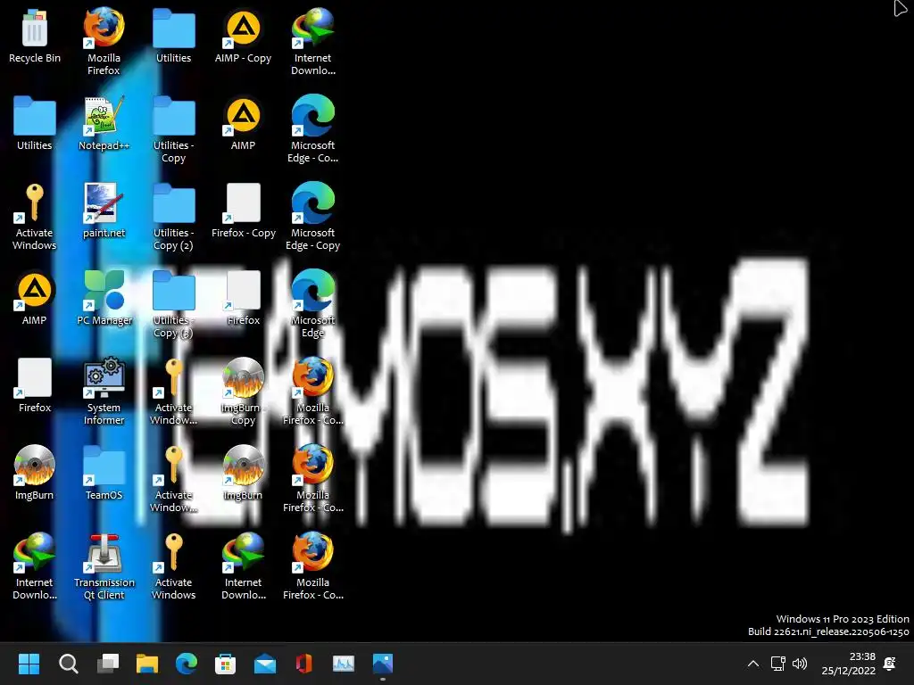The width and height of the screenshot is (914, 685).
Task: Expand the hidden tray icons chevron
Action: (x=753, y=664)
